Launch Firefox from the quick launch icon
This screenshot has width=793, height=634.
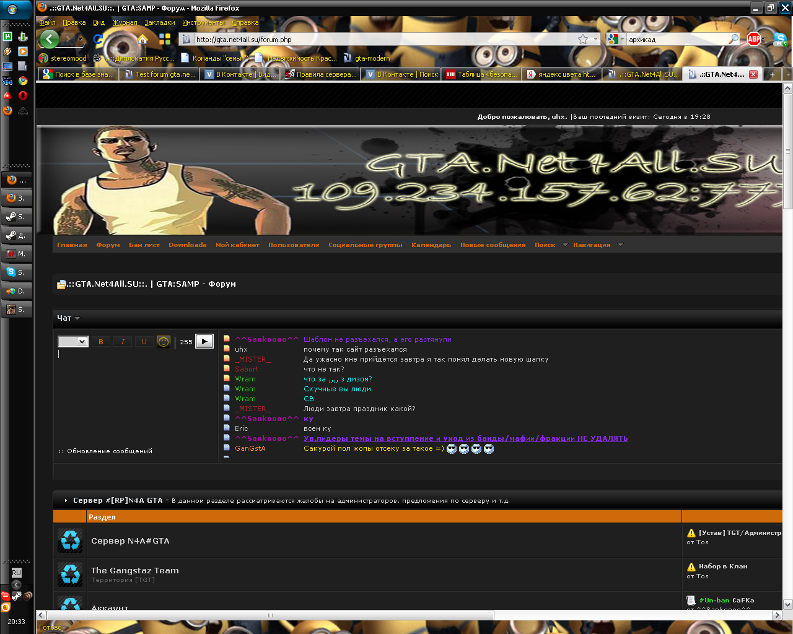click(x=7, y=110)
